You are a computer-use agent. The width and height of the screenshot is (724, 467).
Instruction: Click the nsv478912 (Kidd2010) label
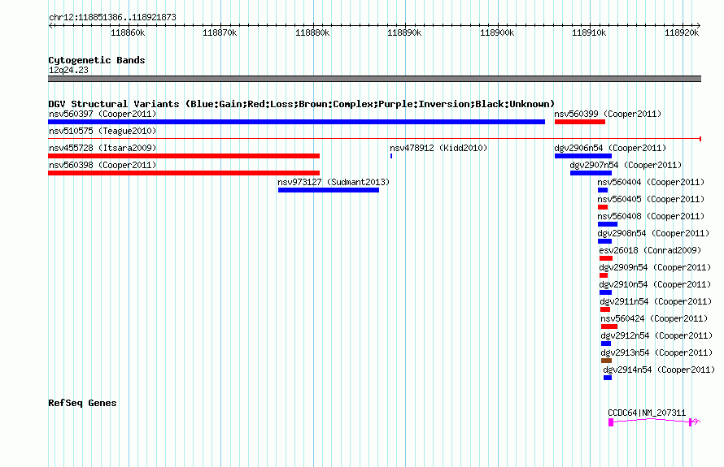point(438,148)
